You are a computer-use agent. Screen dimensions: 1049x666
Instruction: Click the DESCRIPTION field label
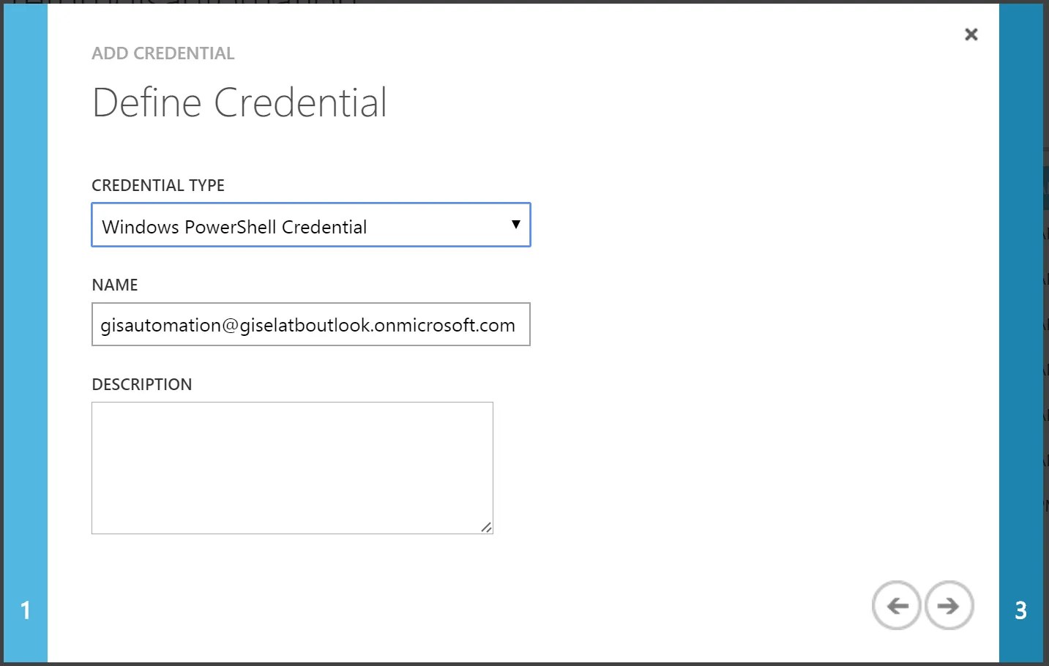pyautogui.click(x=142, y=384)
